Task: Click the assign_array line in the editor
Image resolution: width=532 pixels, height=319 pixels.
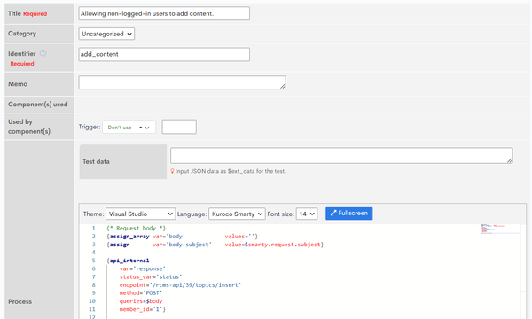Action: click(182, 237)
